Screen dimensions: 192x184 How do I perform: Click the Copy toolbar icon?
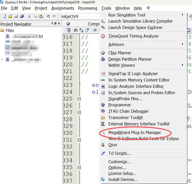(x=35, y=16)
